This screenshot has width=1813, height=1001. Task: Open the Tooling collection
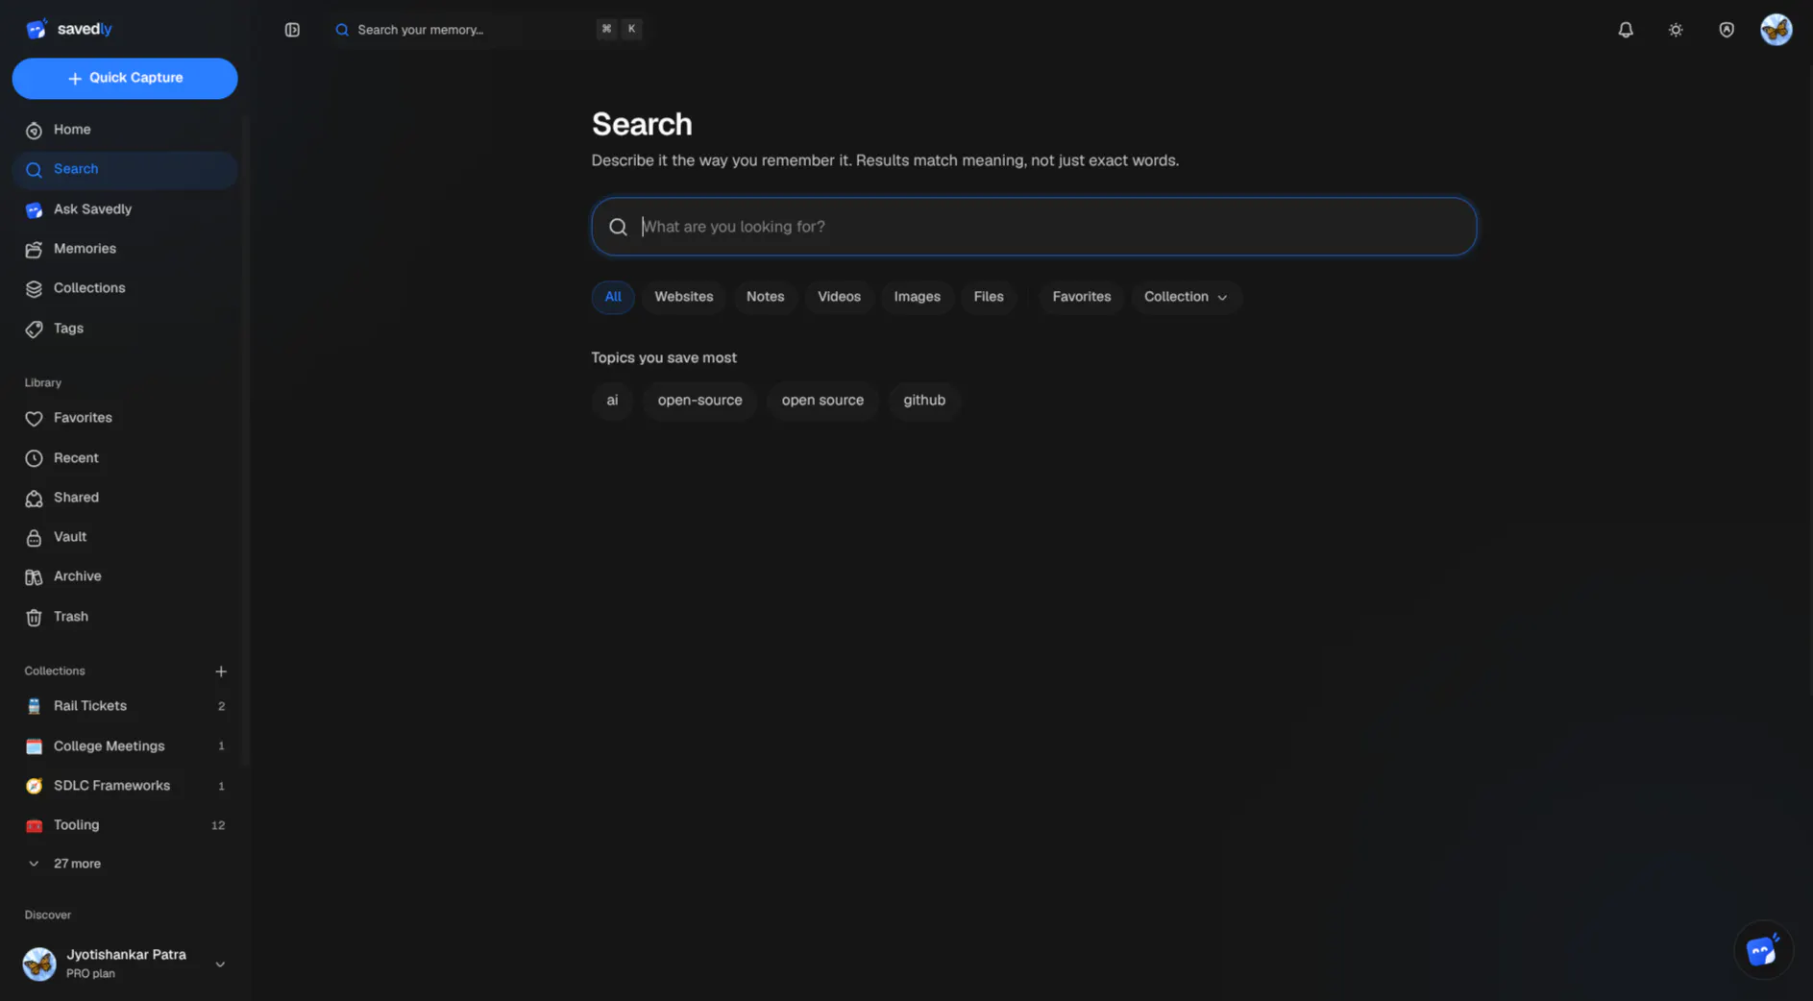pyautogui.click(x=125, y=825)
